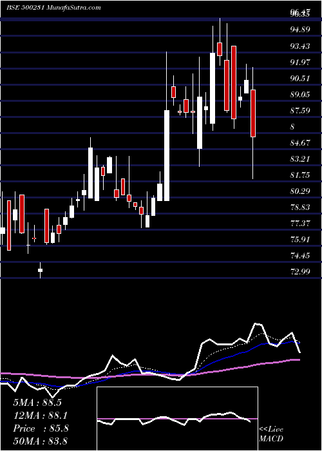Viewport: 322px width, 451px height.
Task: Click the small white candlestick below 74.45
Action: point(40,270)
